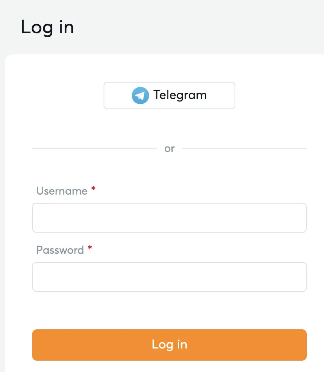The width and height of the screenshot is (324, 372).
Task: Click the "or" divider text
Action: 169,149
